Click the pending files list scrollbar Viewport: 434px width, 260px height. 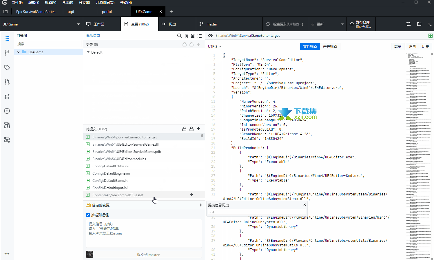(202, 136)
